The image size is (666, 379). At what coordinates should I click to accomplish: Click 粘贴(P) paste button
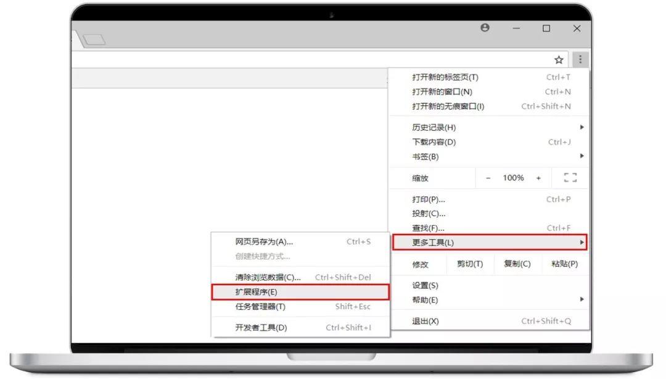(x=564, y=264)
